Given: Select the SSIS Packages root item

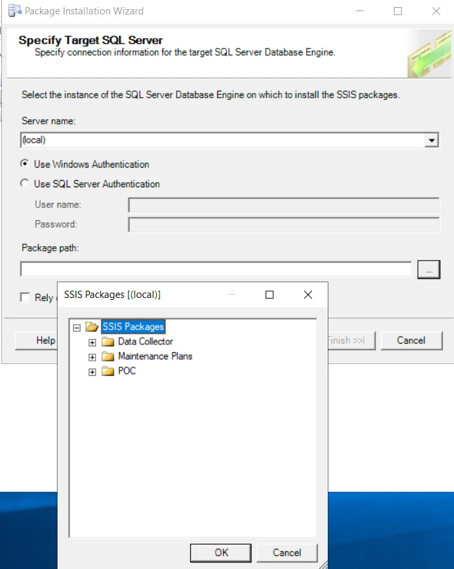Looking at the screenshot, I should pos(133,327).
